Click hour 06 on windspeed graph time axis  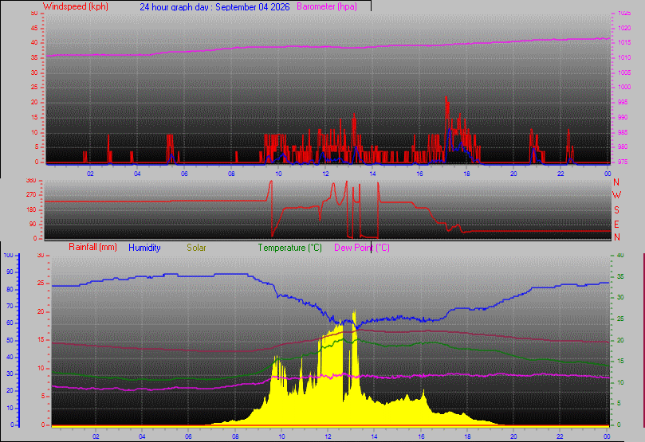184,174
